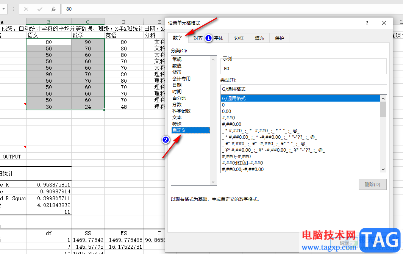Click the dialog help question mark
Screen dimensions: 403x254
coord(367,23)
